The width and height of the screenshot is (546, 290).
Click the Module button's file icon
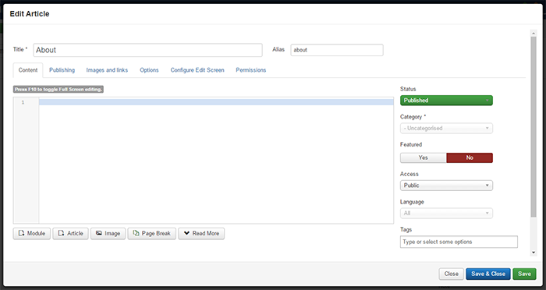[x=21, y=233]
